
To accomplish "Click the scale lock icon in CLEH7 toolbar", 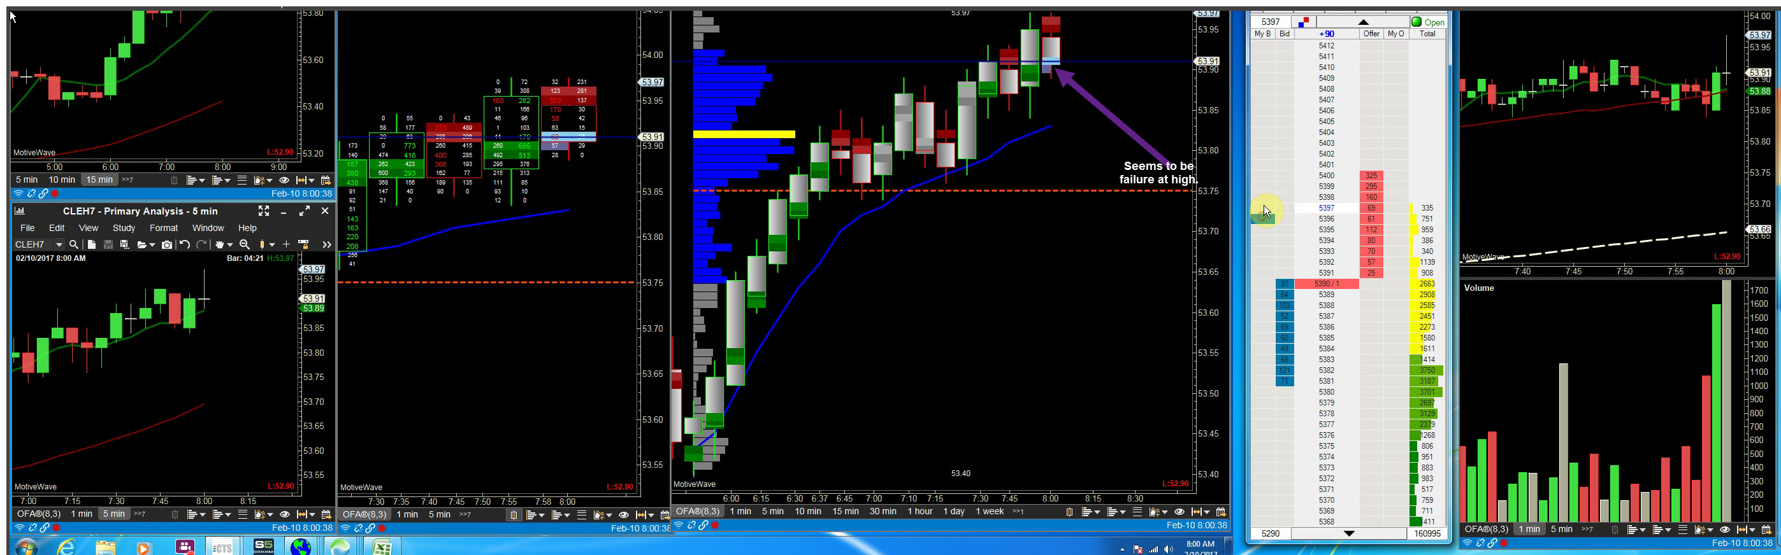I will pyautogui.click(x=303, y=244).
